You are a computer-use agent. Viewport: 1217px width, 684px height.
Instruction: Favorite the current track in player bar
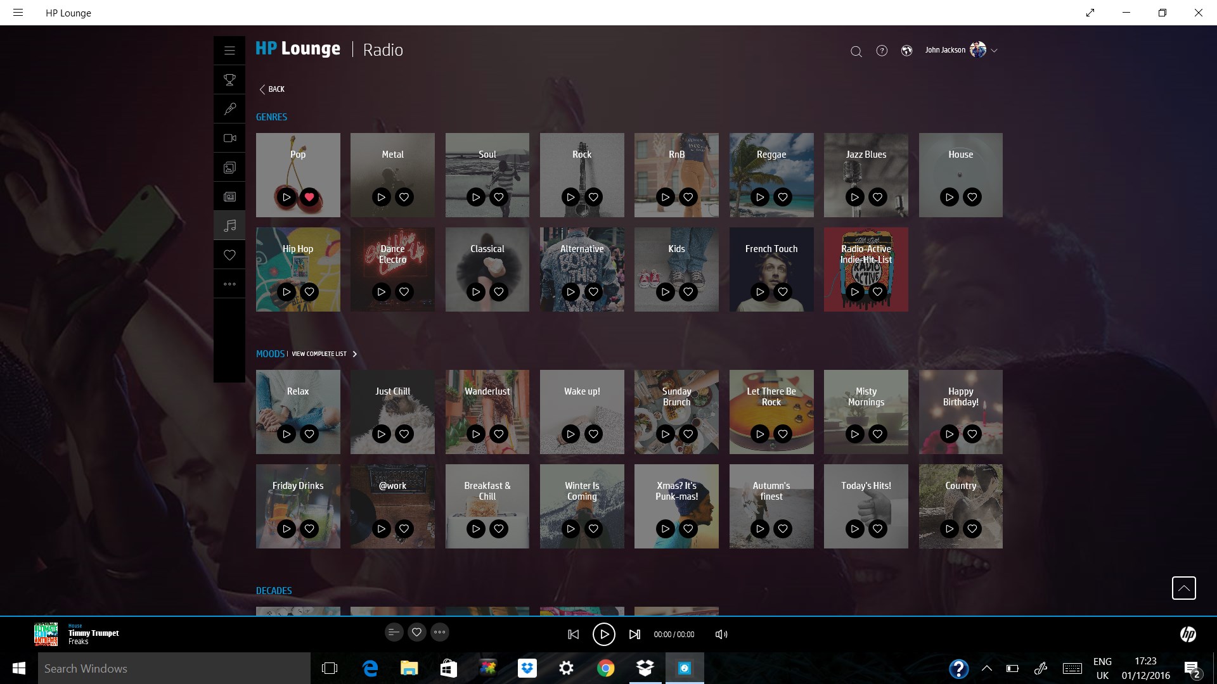click(x=416, y=632)
